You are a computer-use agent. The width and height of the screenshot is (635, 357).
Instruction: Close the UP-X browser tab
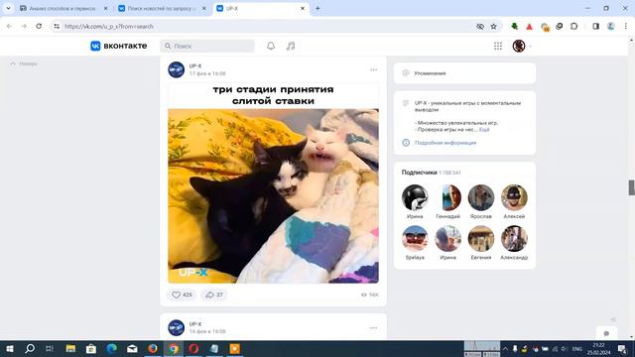[302, 8]
